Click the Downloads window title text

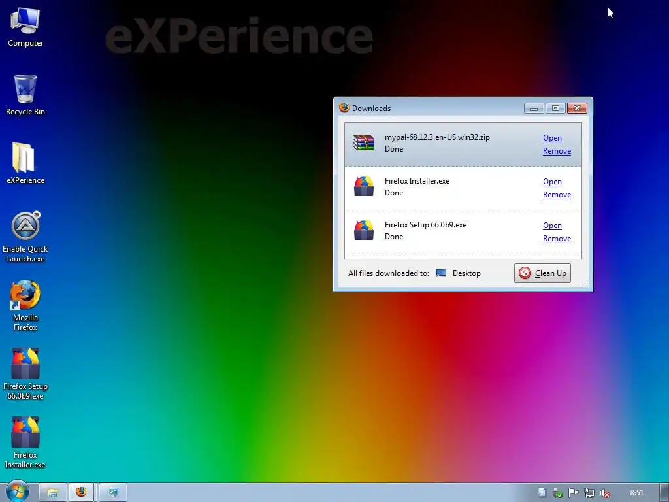point(371,109)
